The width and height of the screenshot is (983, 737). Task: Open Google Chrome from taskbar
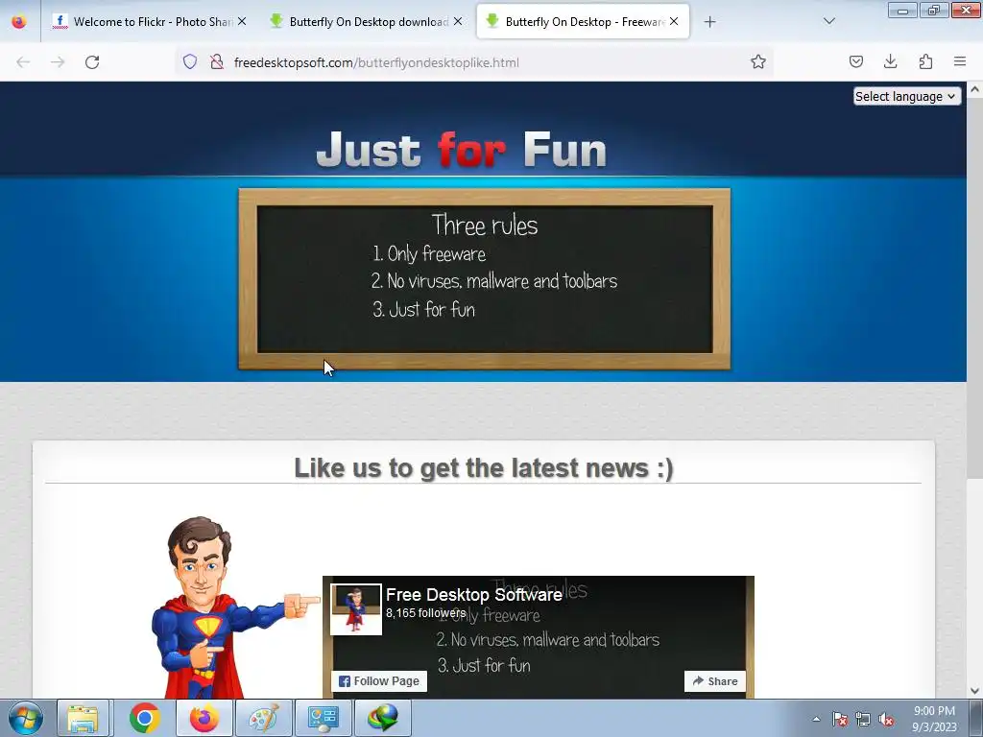click(x=144, y=718)
